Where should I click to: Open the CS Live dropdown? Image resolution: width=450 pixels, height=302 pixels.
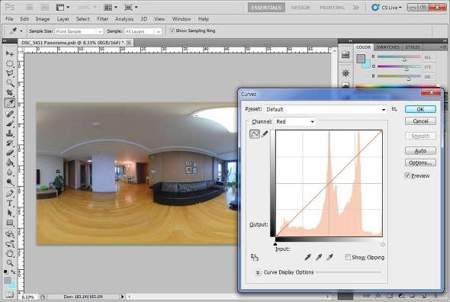387,8
